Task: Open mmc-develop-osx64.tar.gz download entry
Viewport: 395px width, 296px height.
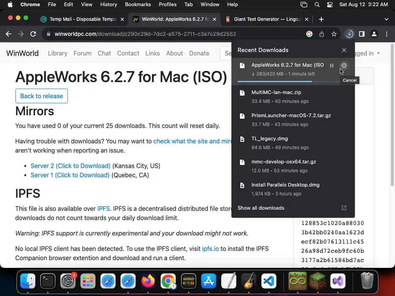Action: point(293,166)
